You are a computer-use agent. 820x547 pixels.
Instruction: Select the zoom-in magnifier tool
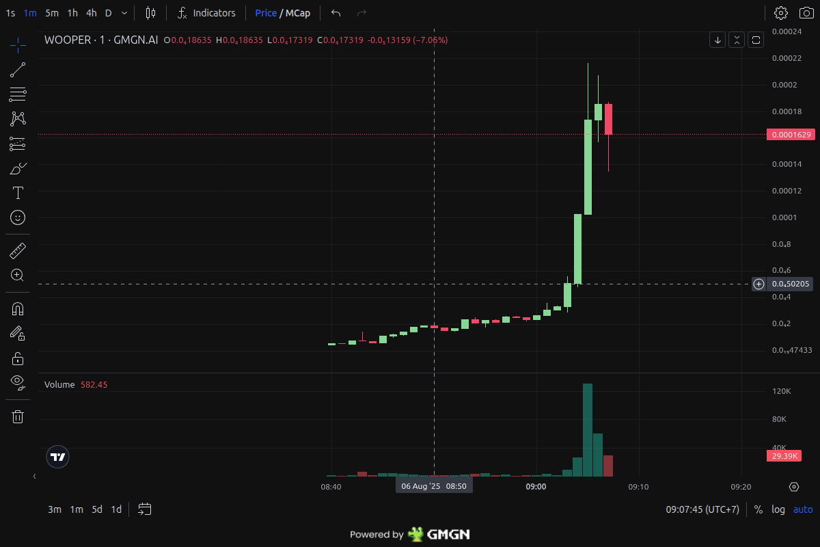coord(17,275)
